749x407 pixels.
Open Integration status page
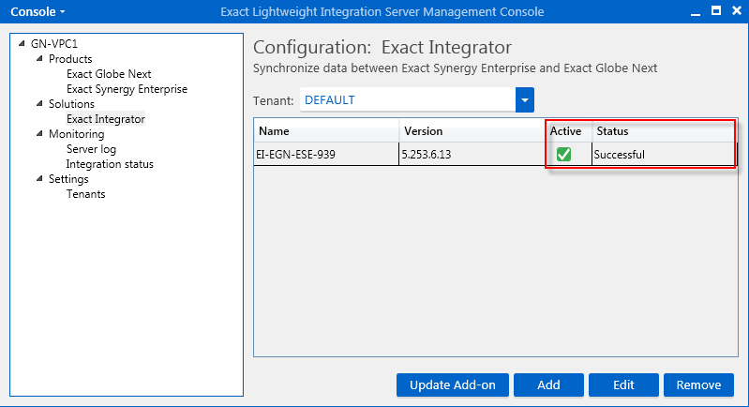tap(110, 164)
